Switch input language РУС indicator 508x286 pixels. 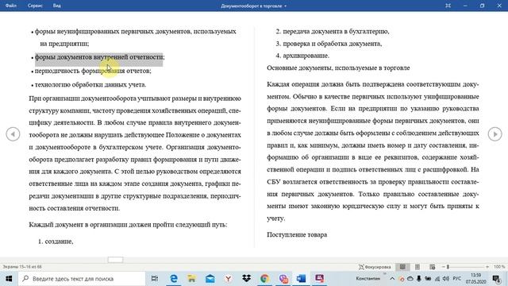[457, 279]
